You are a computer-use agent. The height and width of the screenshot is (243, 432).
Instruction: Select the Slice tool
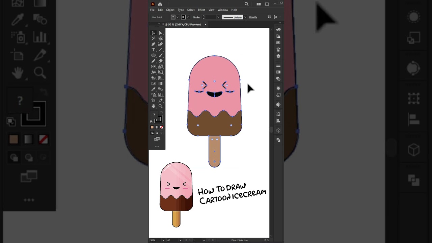tap(161, 101)
